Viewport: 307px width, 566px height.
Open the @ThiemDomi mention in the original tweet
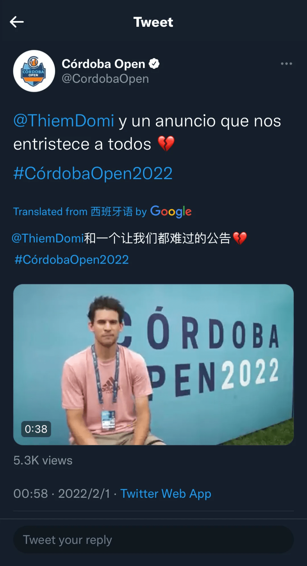coord(64,121)
